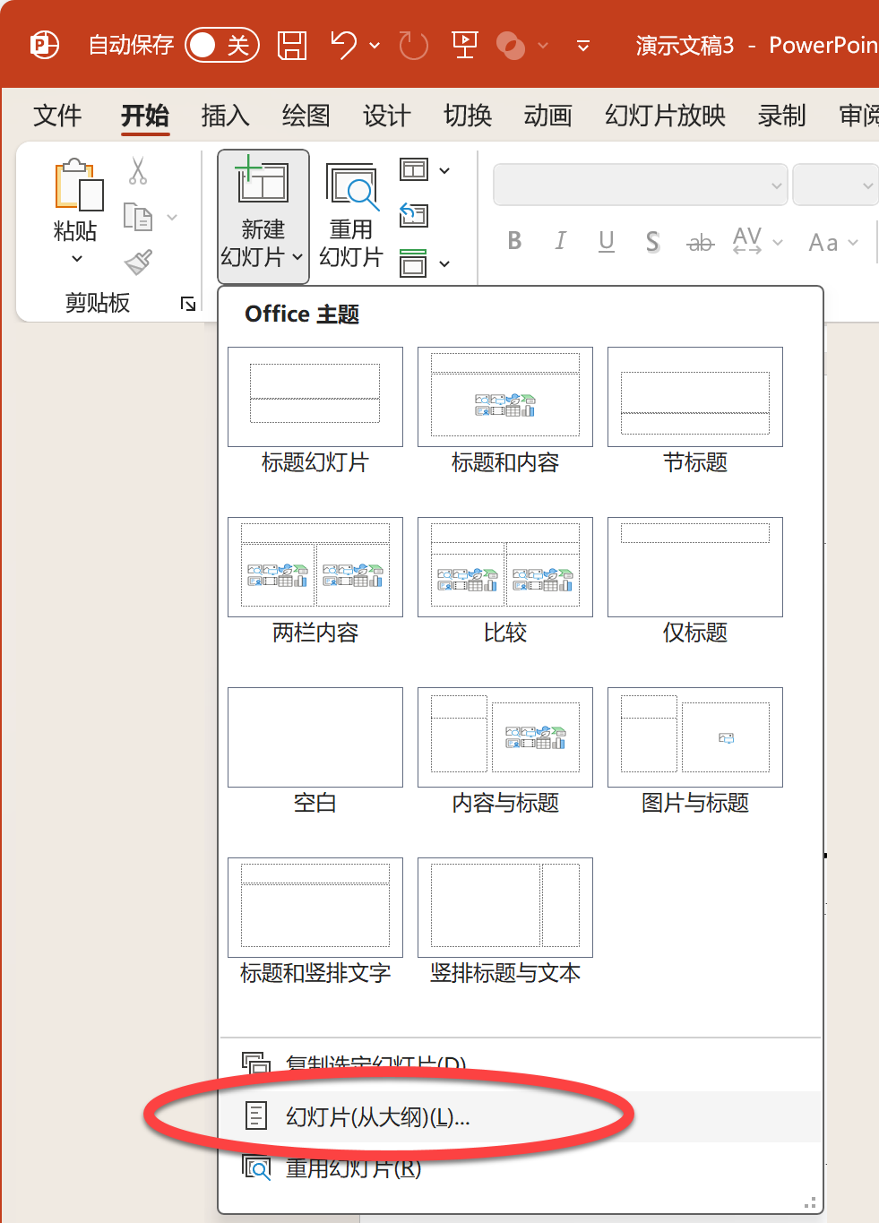879x1223 pixels.
Task: Toggle bold with the B button
Action: (x=514, y=240)
